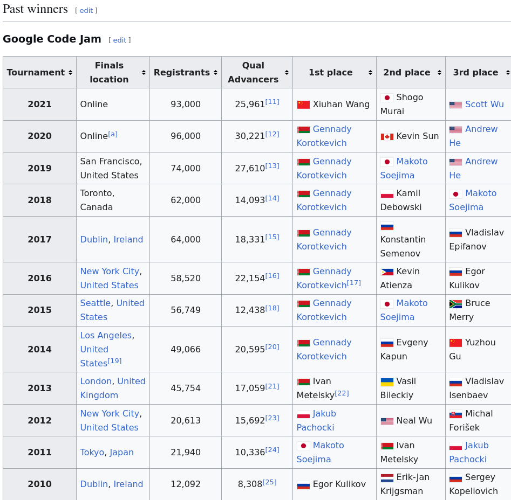The height and width of the screenshot is (500, 511).
Task: Click the Philippines flag beside Kevin Atienza
Action: pyautogui.click(x=387, y=272)
